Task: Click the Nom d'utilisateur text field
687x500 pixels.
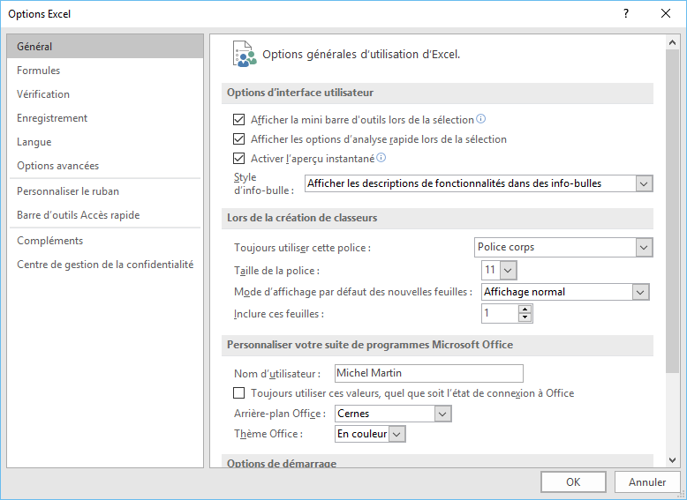Action: (x=428, y=373)
